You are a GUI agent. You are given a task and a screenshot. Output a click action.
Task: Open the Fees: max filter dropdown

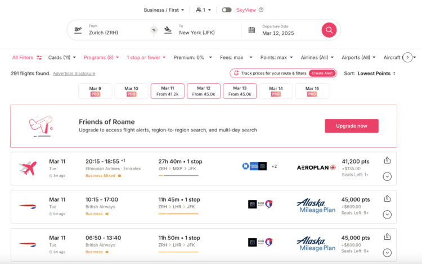pyautogui.click(x=236, y=57)
